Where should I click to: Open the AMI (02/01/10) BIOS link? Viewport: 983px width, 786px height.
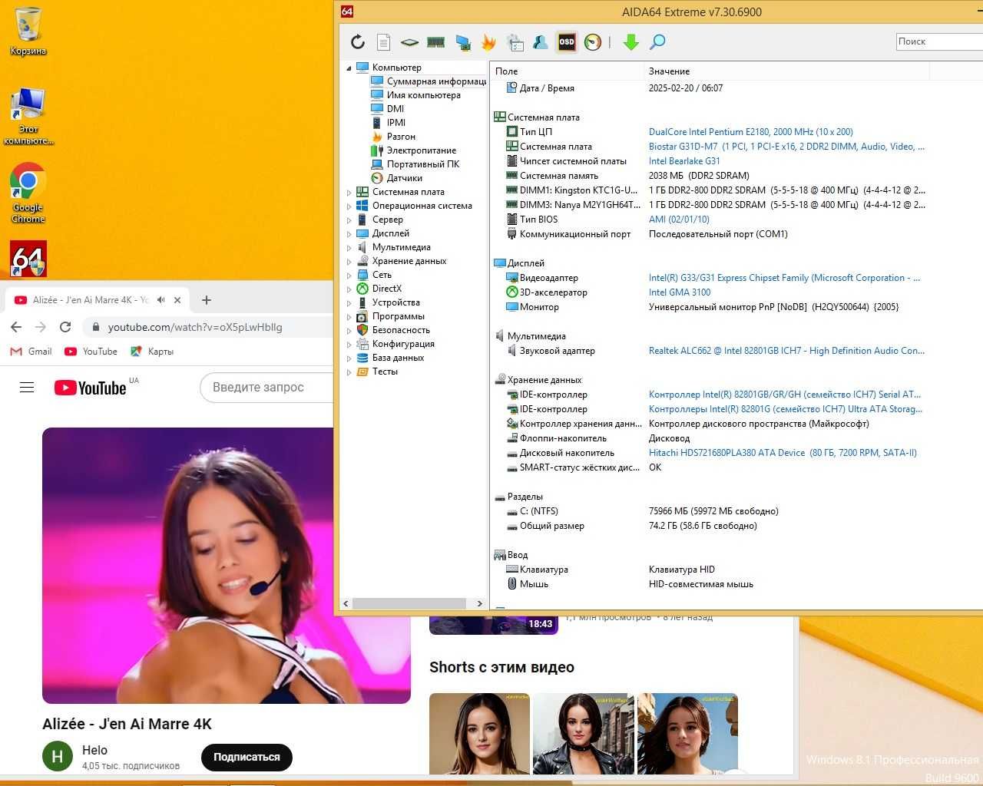pyautogui.click(x=679, y=220)
